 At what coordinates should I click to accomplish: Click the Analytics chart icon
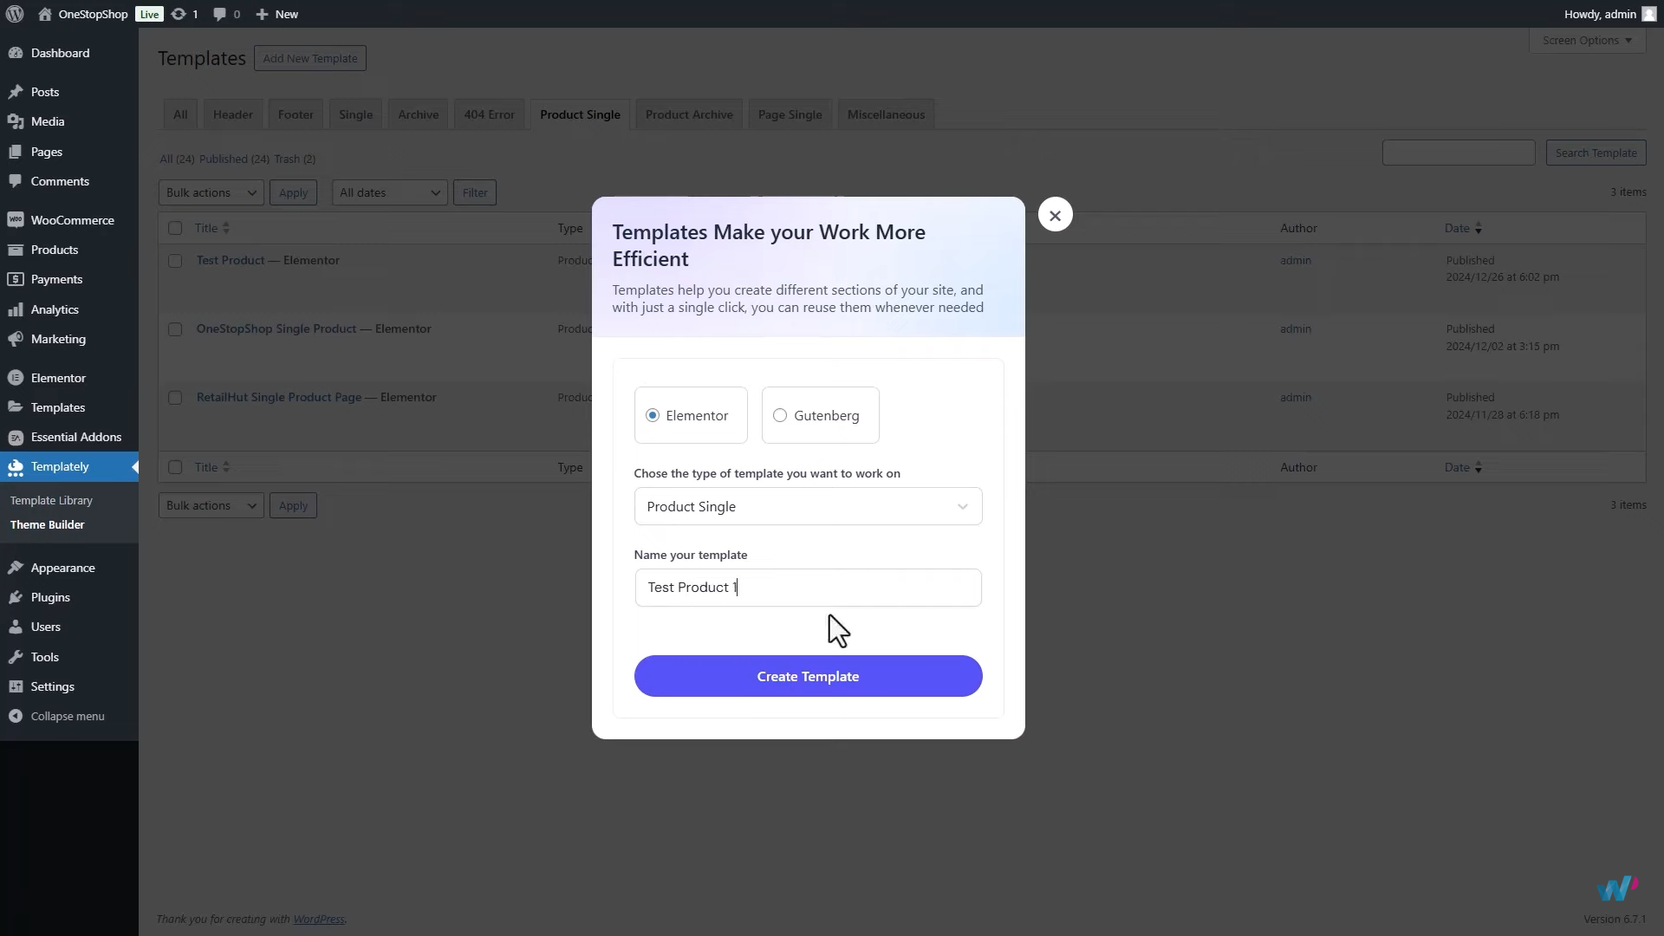coord(16,309)
